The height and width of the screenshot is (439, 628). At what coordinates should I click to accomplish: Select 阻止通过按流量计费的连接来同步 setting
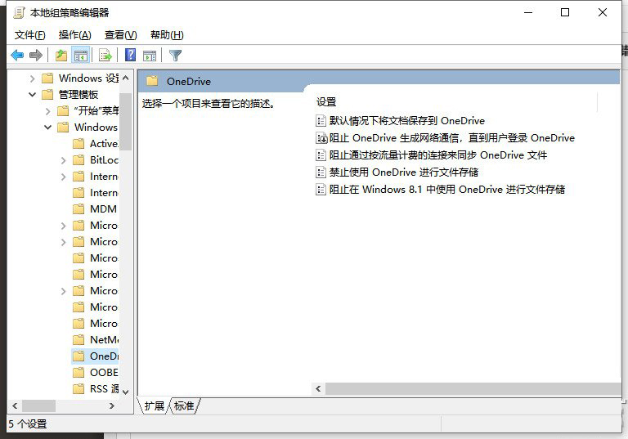(438, 155)
